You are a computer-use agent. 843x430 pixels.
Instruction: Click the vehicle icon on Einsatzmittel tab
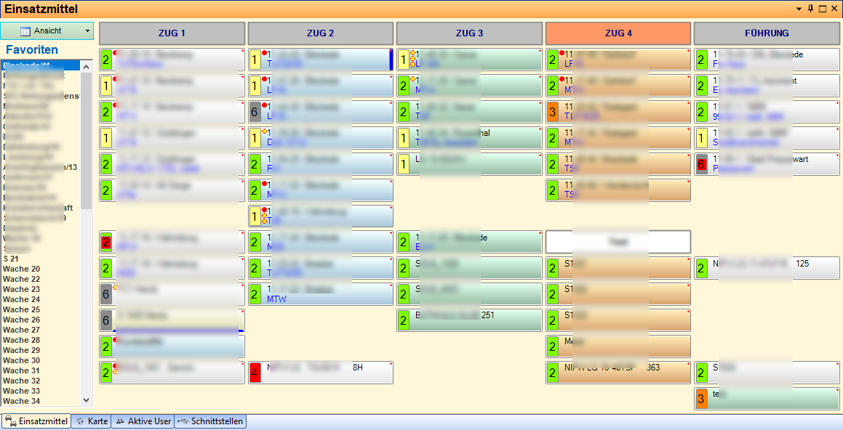coord(10,421)
